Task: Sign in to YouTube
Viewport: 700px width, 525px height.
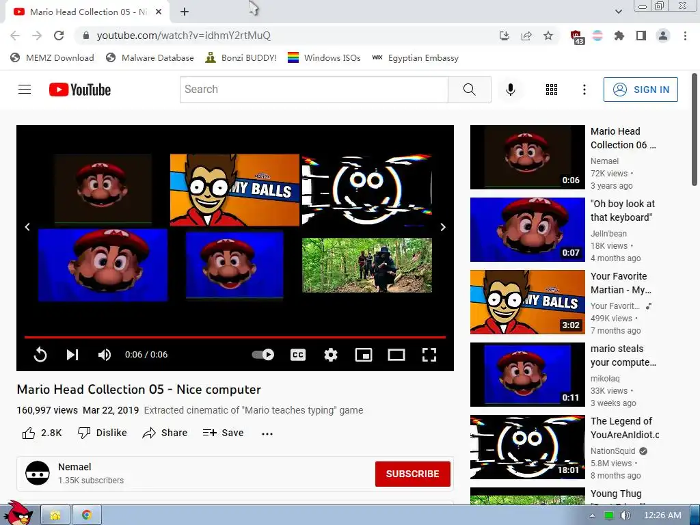Action: pyautogui.click(x=641, y=90)
